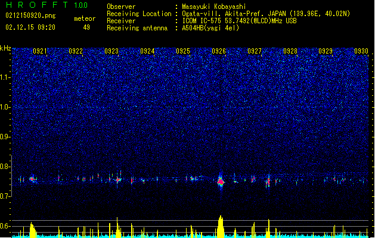
Task: Select antenna value A504HB(yagi 4el)
Action: pyautogui.click(x=210, y=28)
